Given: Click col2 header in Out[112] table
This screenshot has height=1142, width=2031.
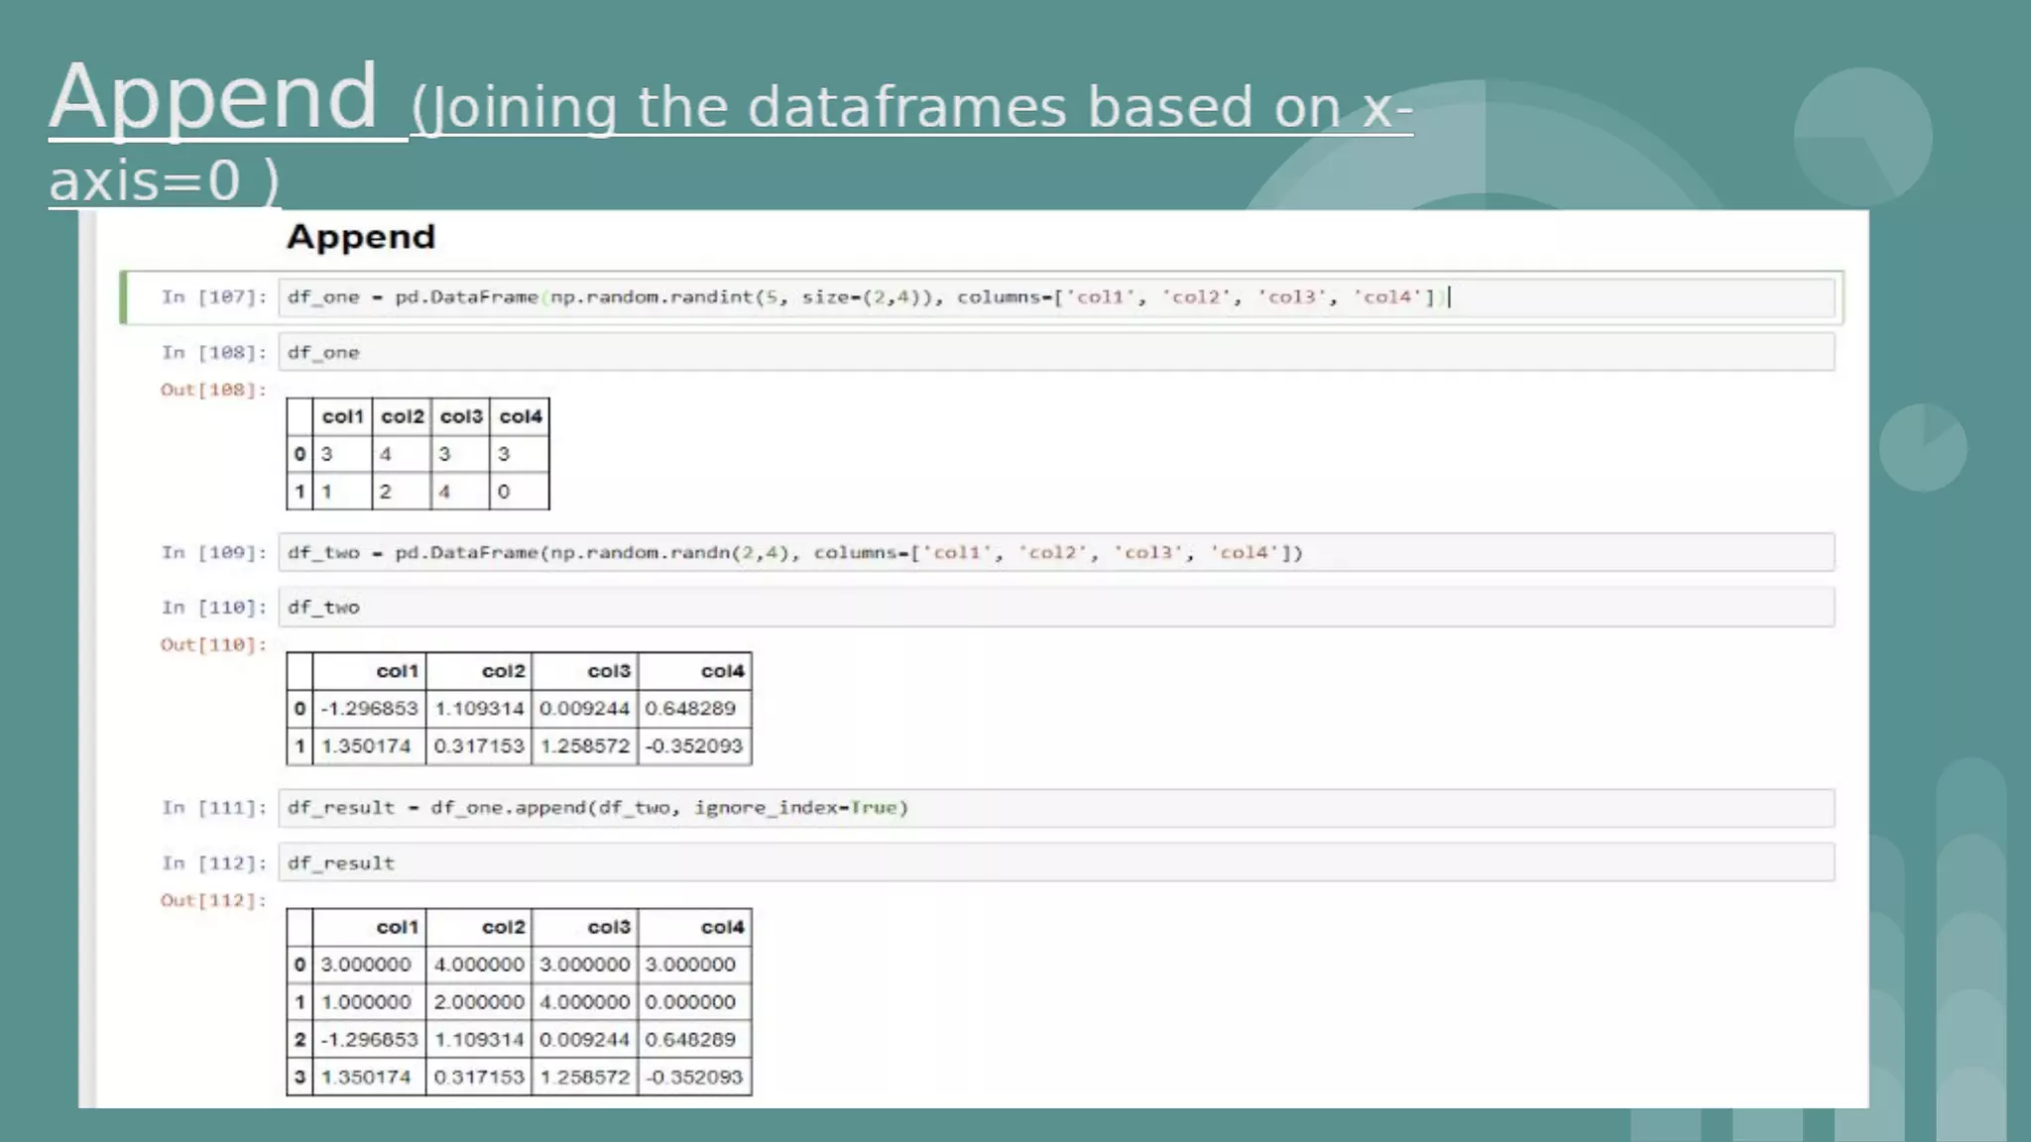Looking at the screenshot, I should [503, 928].
